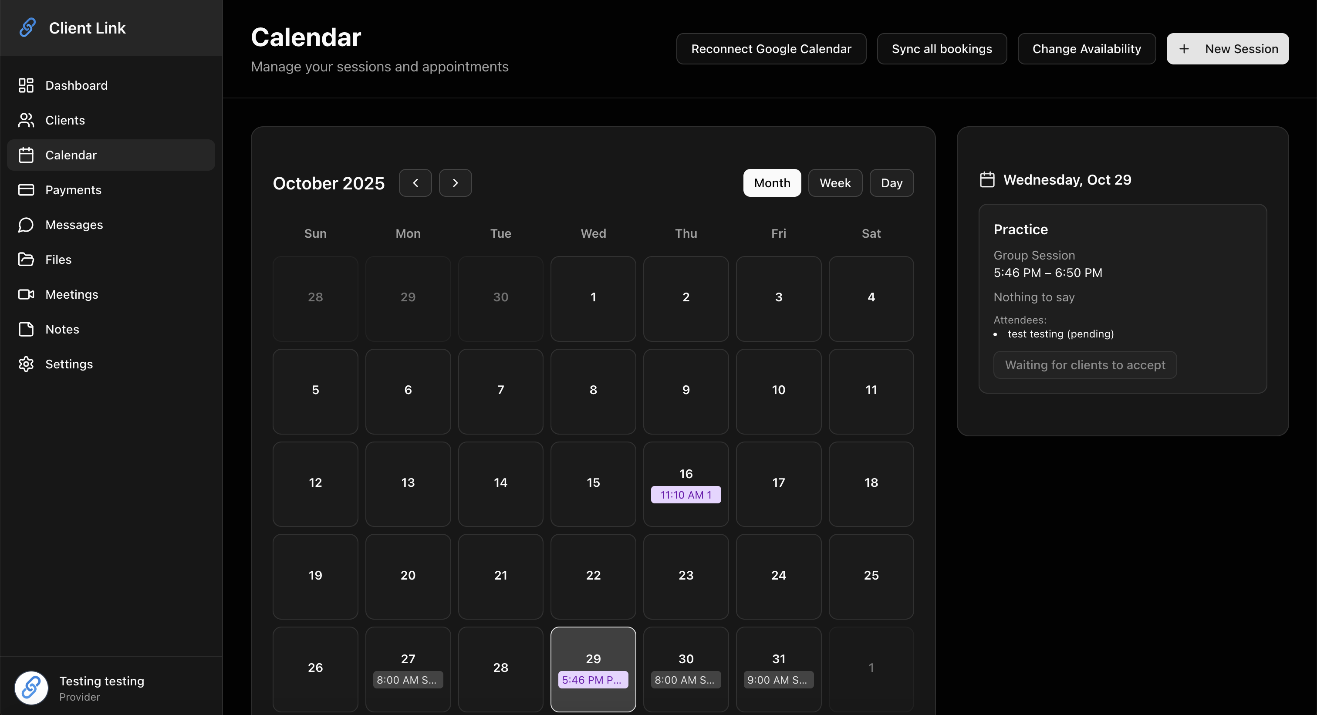Screen dimensions: 1317x715
Task: Select the Month view tab
Action: [771, 183]
